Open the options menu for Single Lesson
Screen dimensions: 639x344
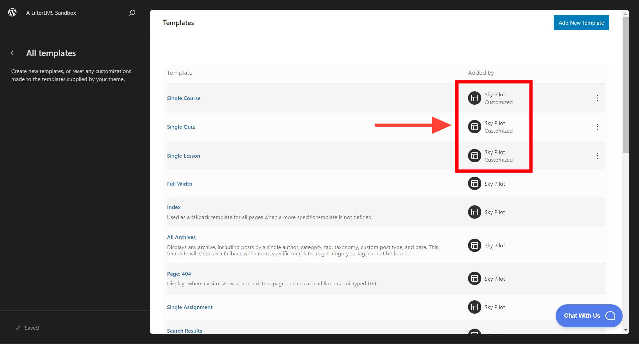[598, 155]
